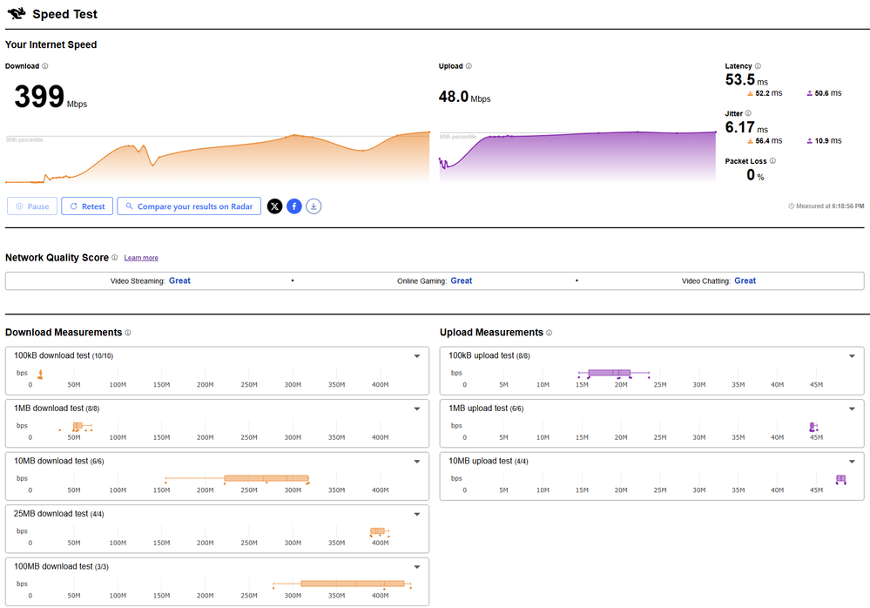Expand the 1MB upload test
Screen dimensions: 870x608
click(852, 409)
